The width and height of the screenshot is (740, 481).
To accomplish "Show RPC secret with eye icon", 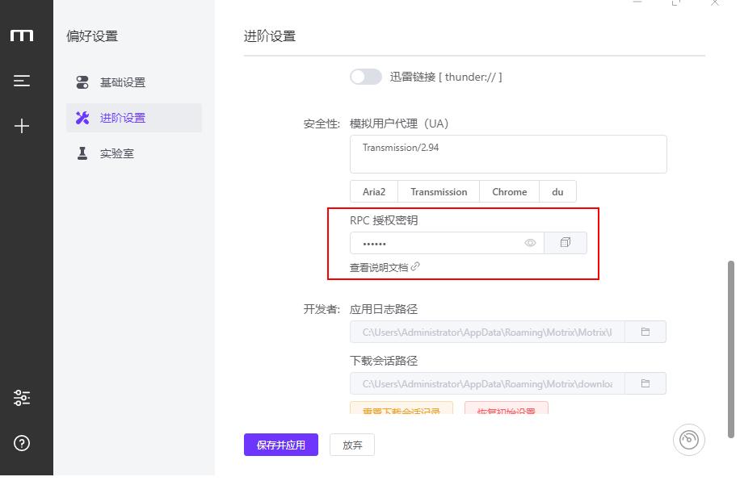I will click(531, 243).
